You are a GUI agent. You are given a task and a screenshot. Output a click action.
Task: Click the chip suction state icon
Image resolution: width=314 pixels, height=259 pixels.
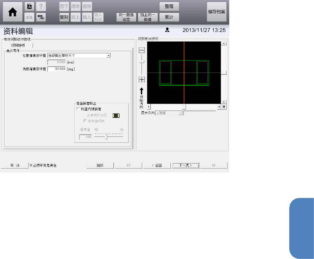(116, 115)
